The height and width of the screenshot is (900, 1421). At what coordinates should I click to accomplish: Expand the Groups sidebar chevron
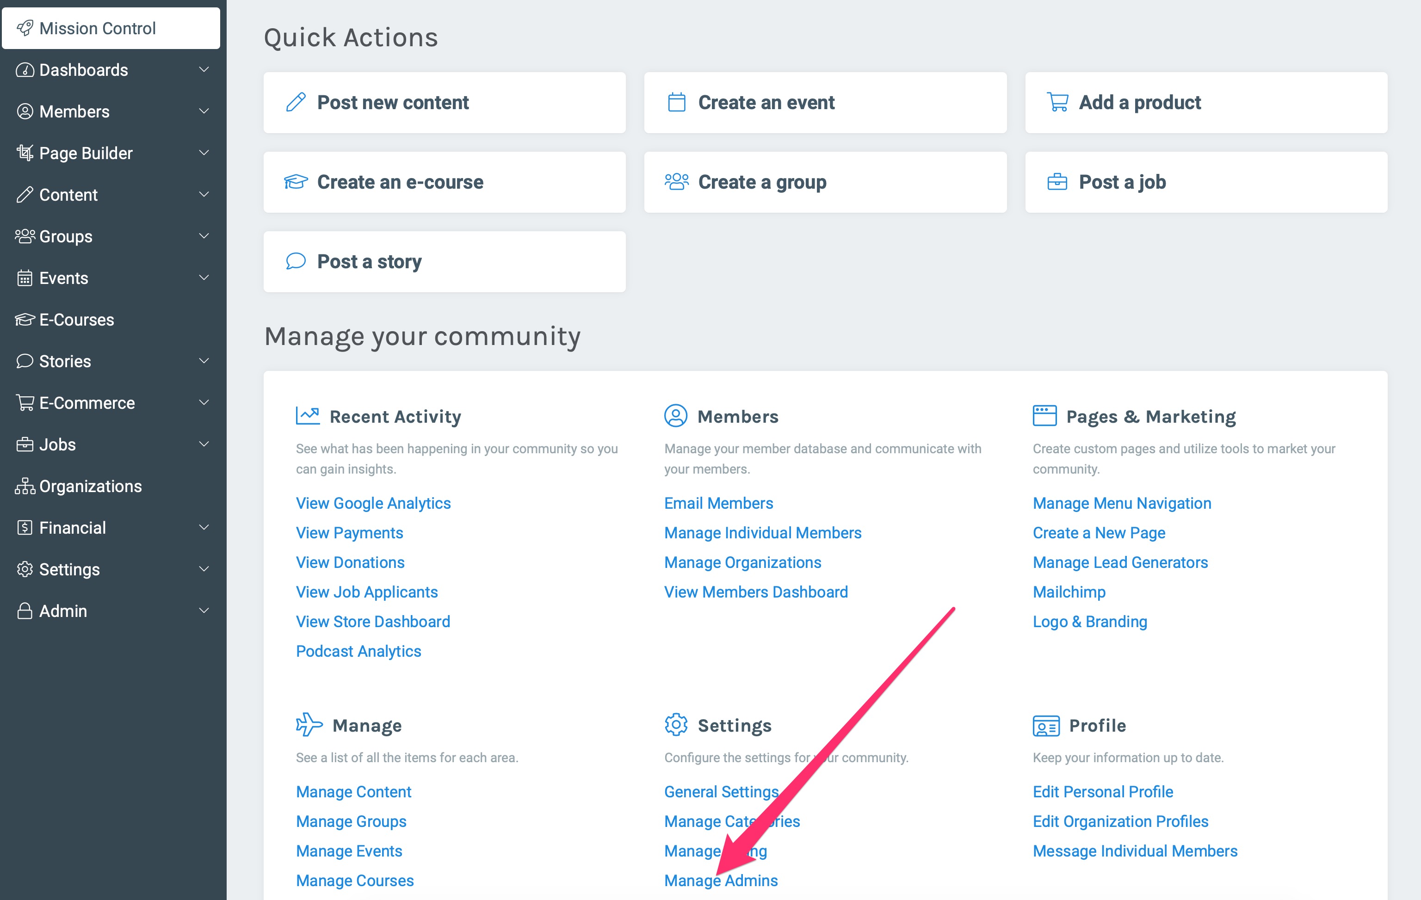tap(204, 236)
